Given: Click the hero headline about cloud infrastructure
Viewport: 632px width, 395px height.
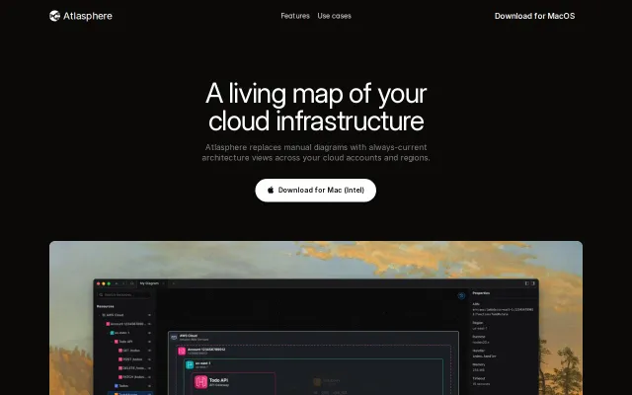Looking at the screenshot, I should tap(316, 107).
